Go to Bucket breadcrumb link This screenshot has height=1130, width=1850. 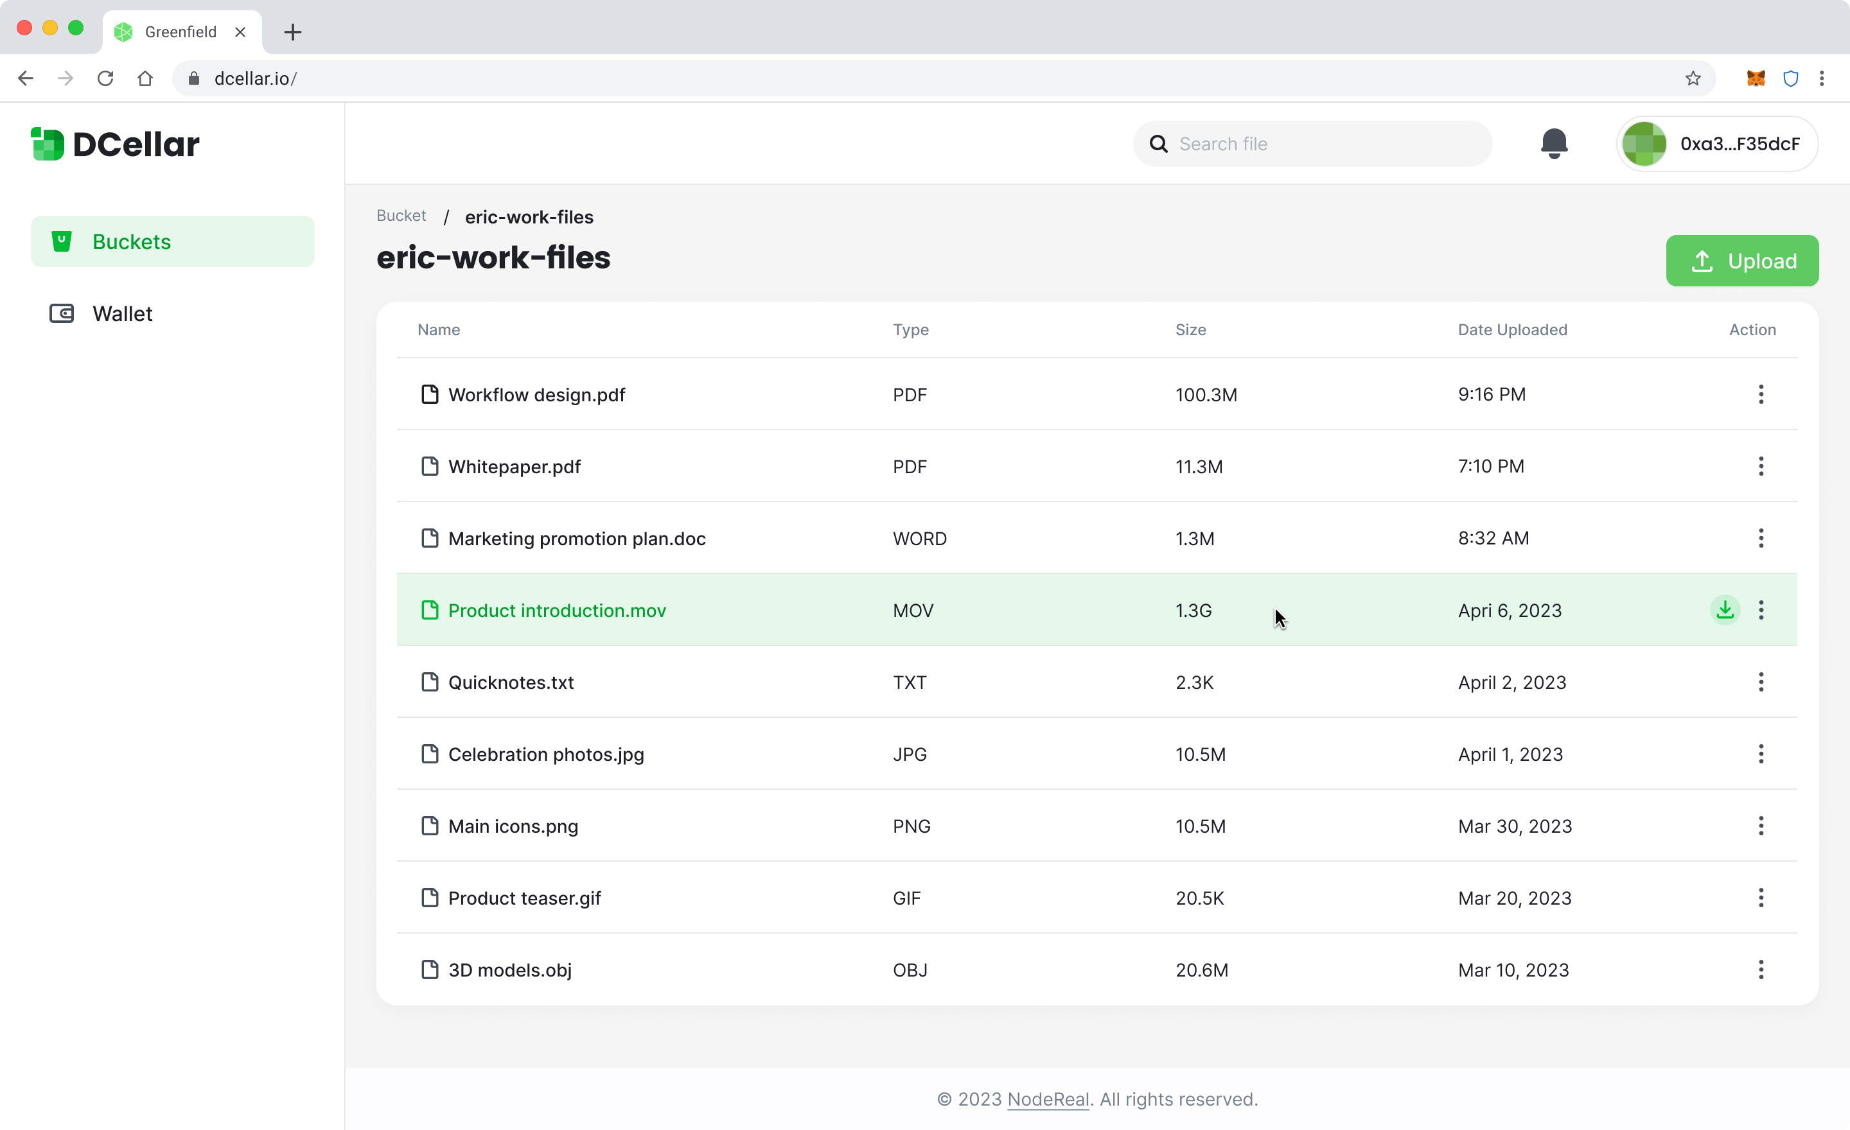point(401,216)
